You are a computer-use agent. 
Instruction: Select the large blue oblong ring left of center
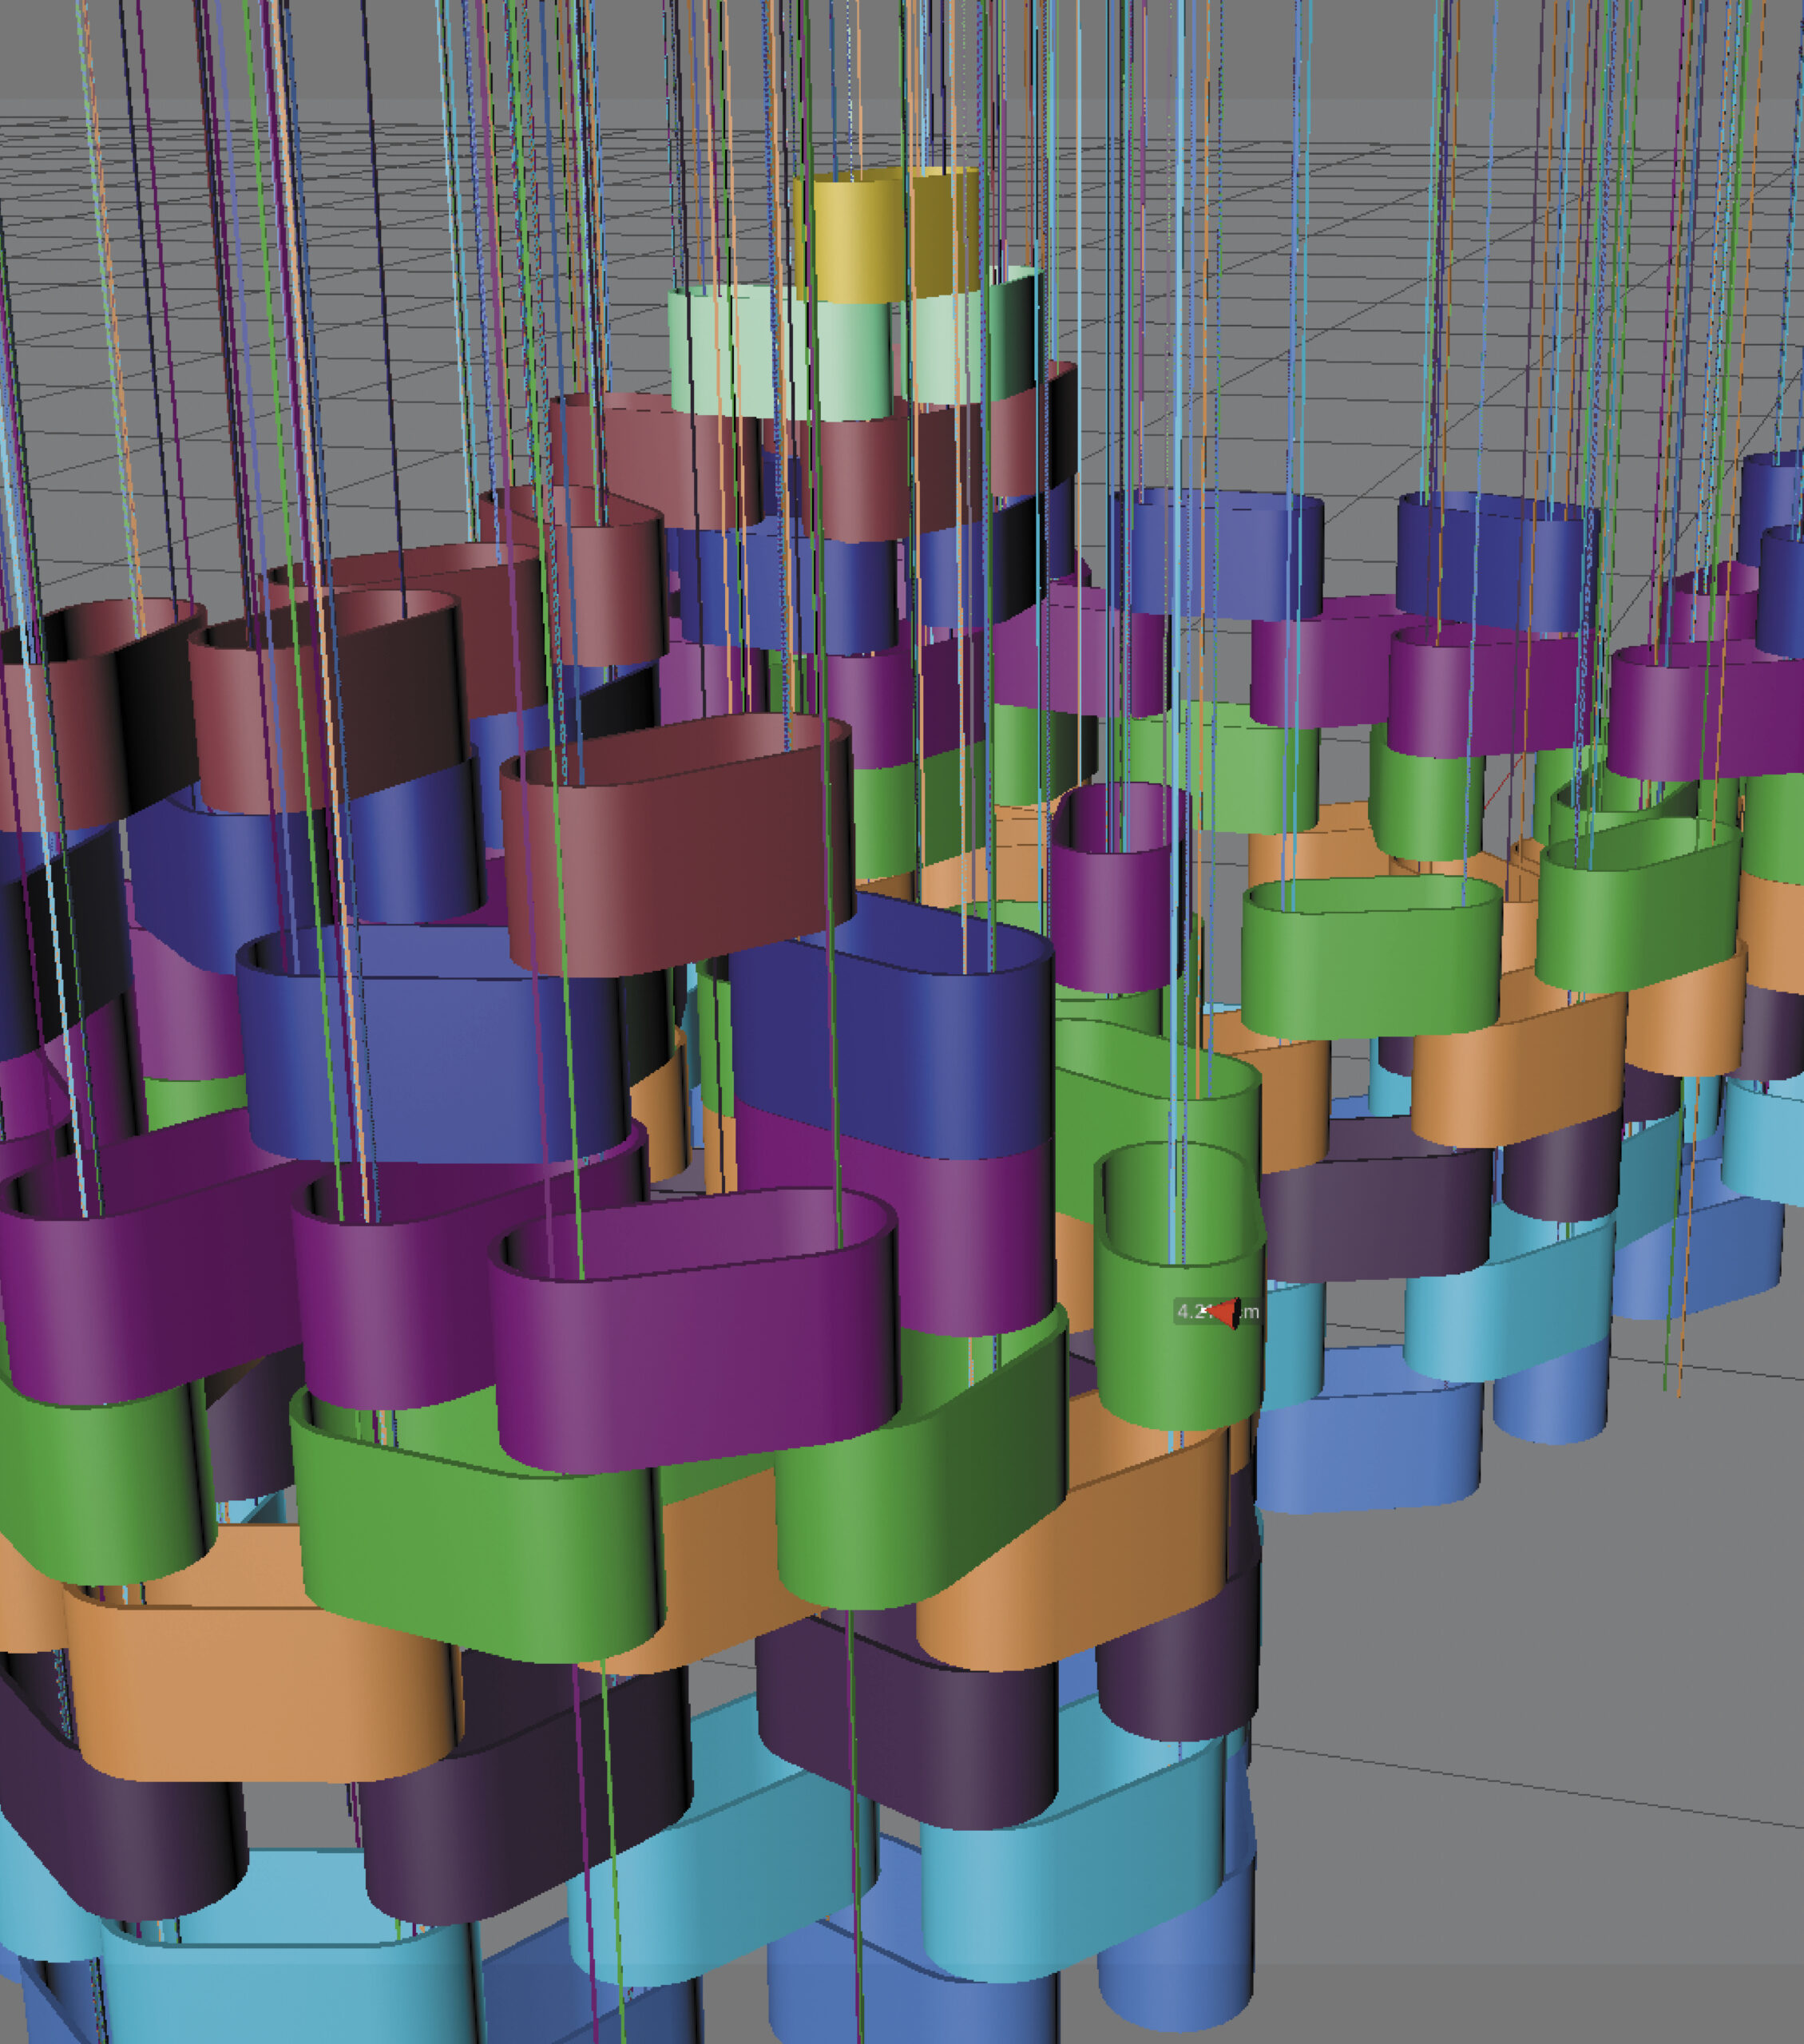435,1040
